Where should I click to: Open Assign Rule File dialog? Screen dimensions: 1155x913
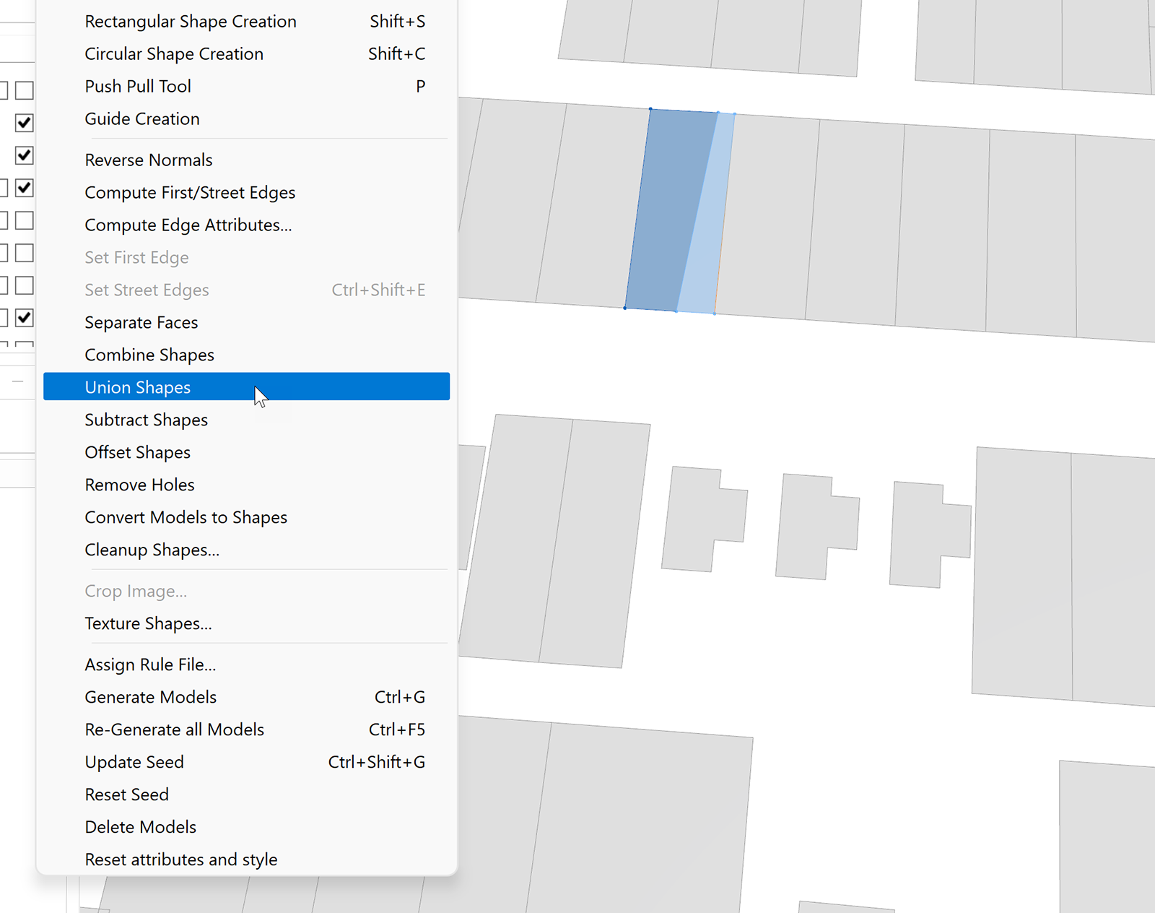(x=150, y=665)
